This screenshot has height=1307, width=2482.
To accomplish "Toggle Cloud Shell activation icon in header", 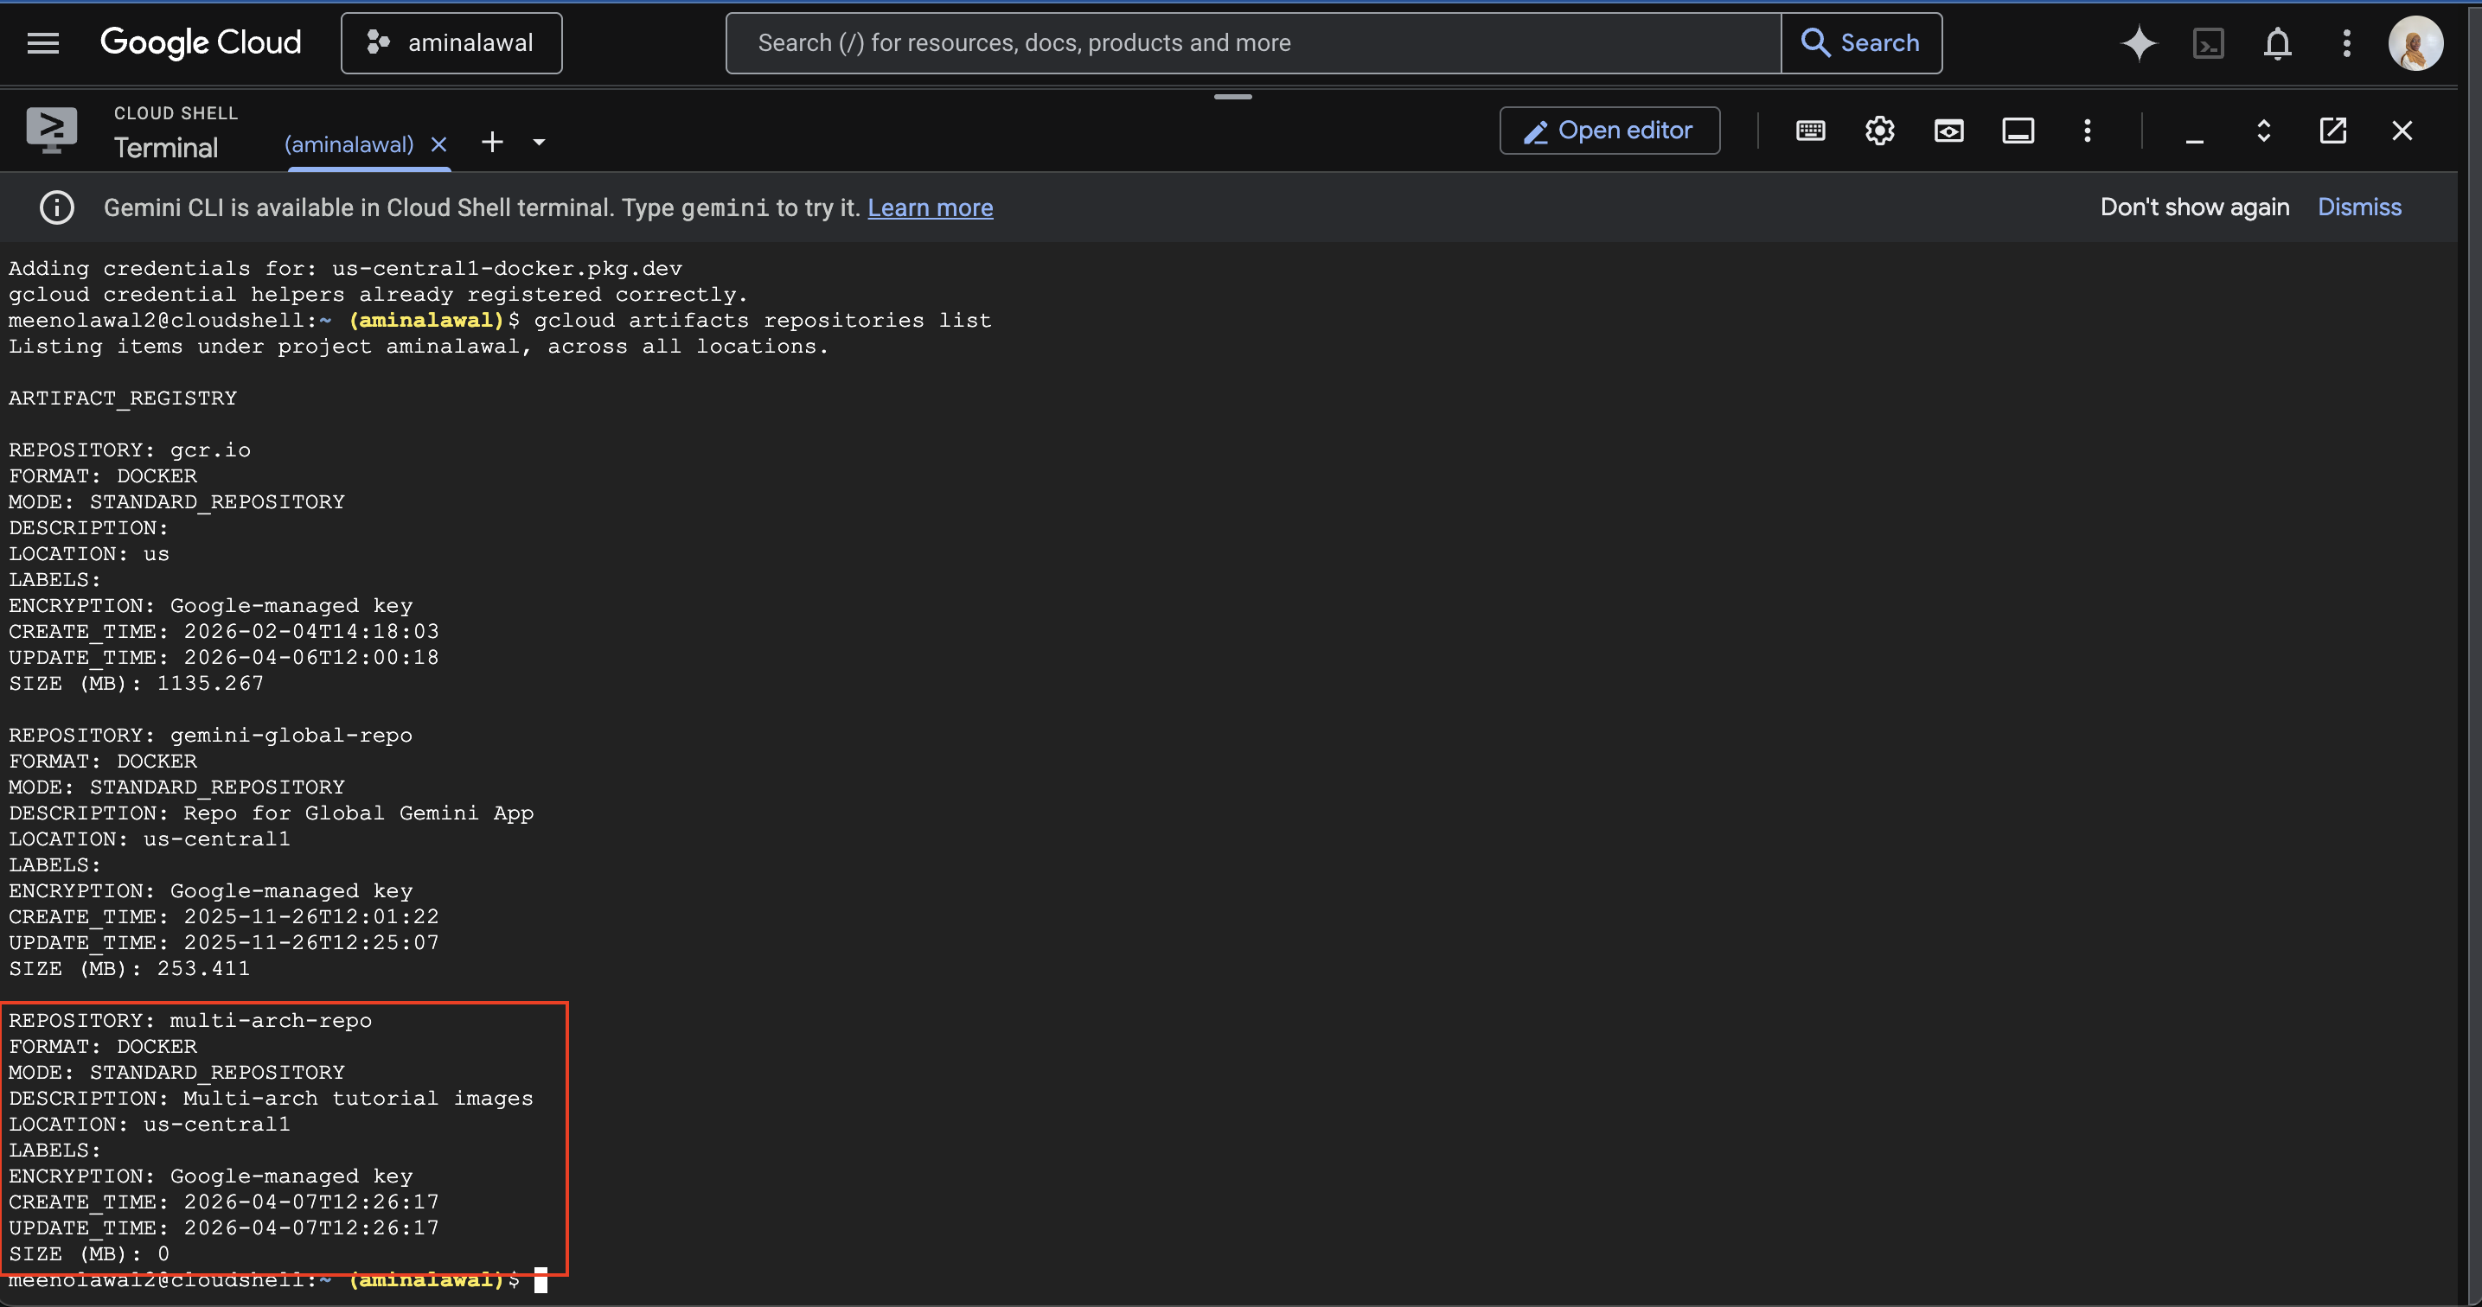I will (2207, 42).
